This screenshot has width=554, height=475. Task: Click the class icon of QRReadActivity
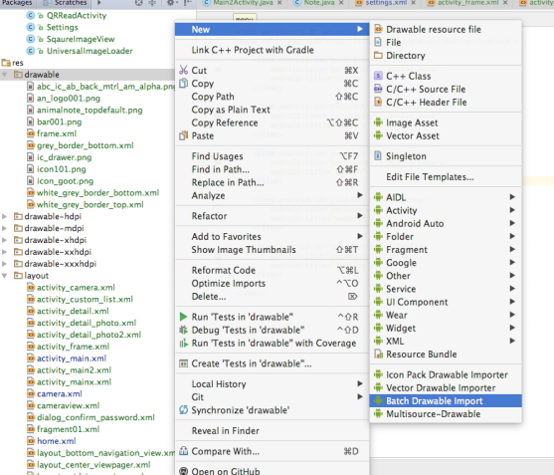coord(31,15)
